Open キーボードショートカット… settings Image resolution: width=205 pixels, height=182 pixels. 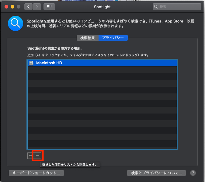click(36, 173)
